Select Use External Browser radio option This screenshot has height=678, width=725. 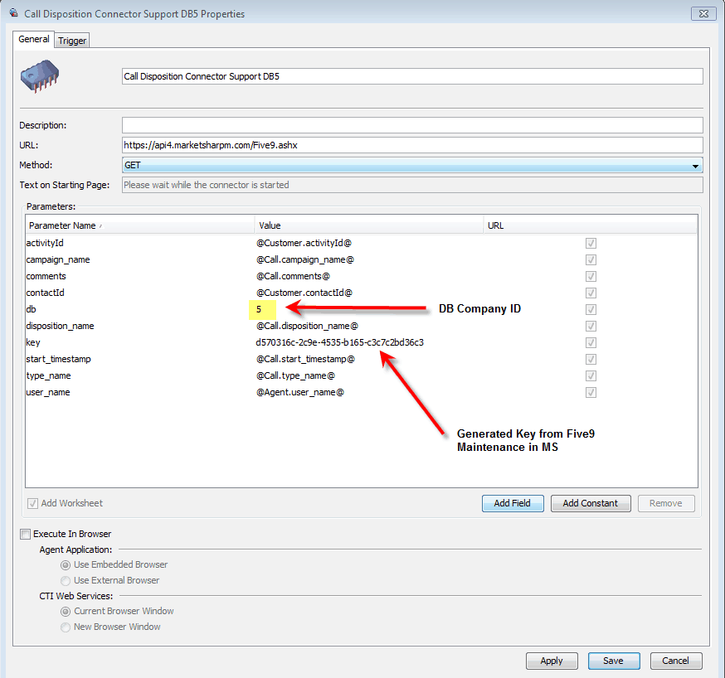[66, 580]
